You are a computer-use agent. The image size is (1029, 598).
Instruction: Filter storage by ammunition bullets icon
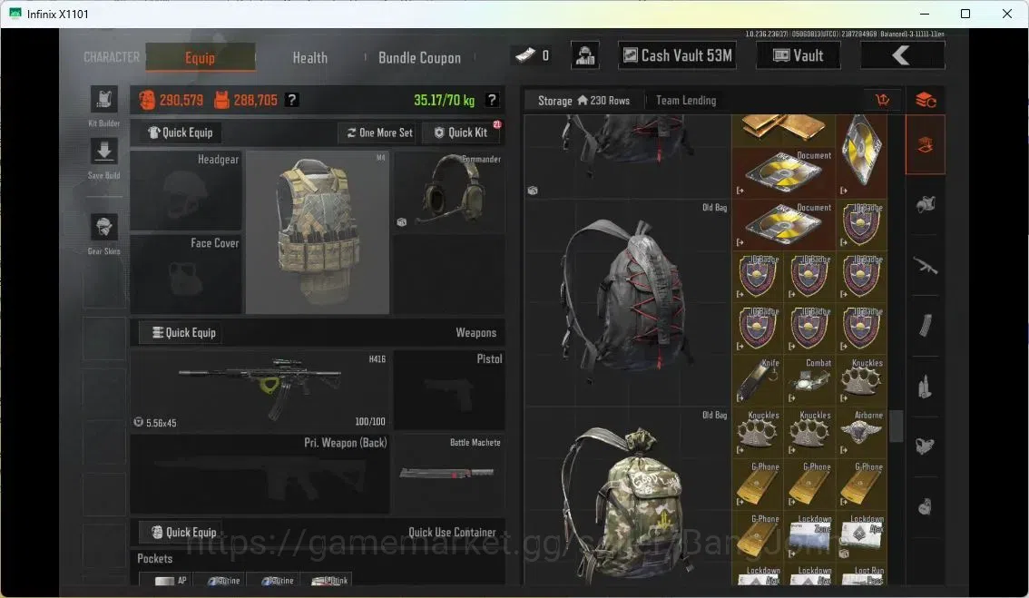(x=926, y=387)
